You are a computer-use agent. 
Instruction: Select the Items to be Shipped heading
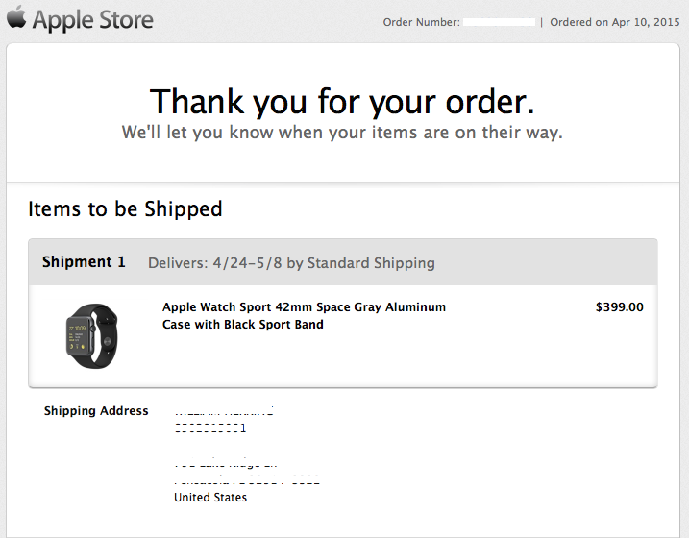(125, 208)
